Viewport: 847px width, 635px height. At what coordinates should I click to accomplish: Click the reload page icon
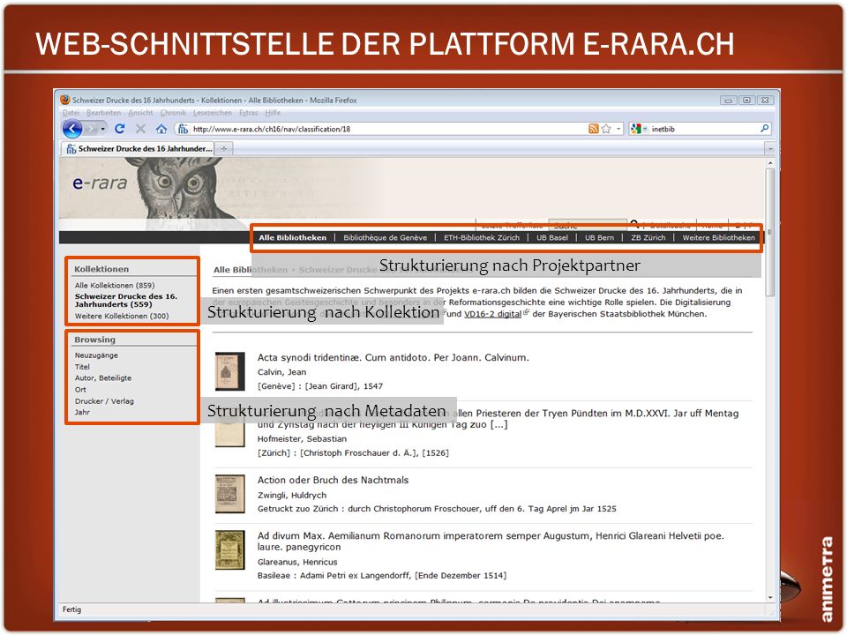[120, 129]
